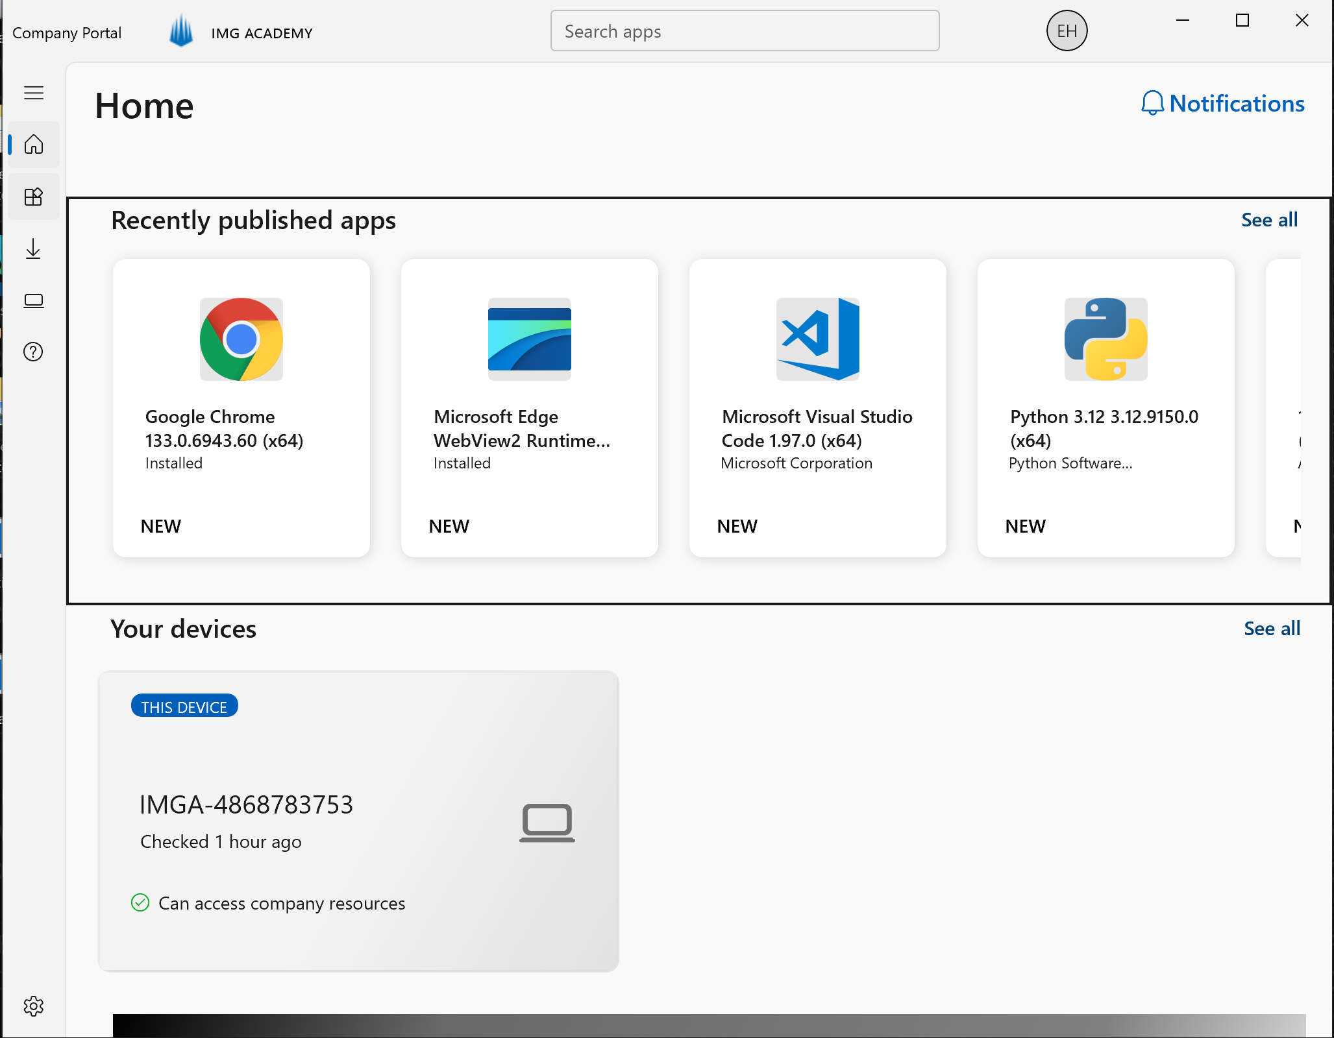Go to Home in sidebar

coord(34,144)
